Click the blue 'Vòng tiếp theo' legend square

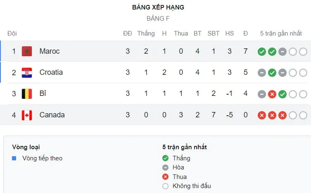pyautogui.click(x=14, y=158)
